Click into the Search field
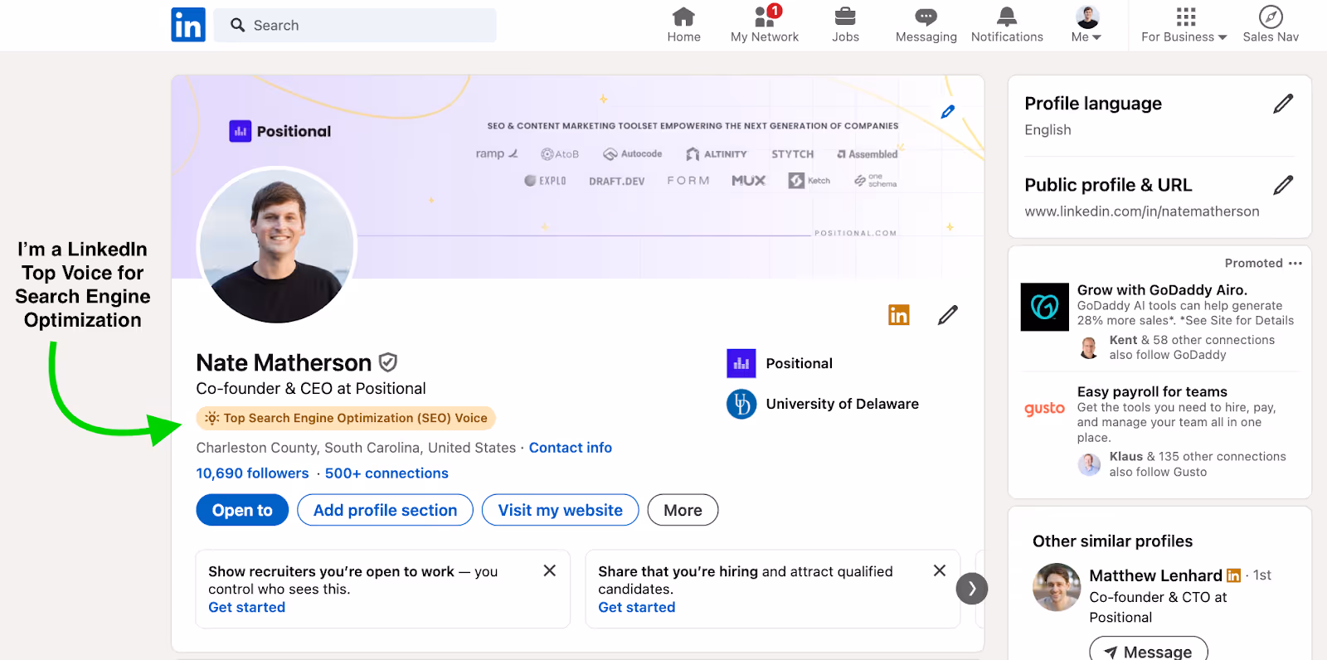This screenshot has width=1327, height=660. coord(355,25)
